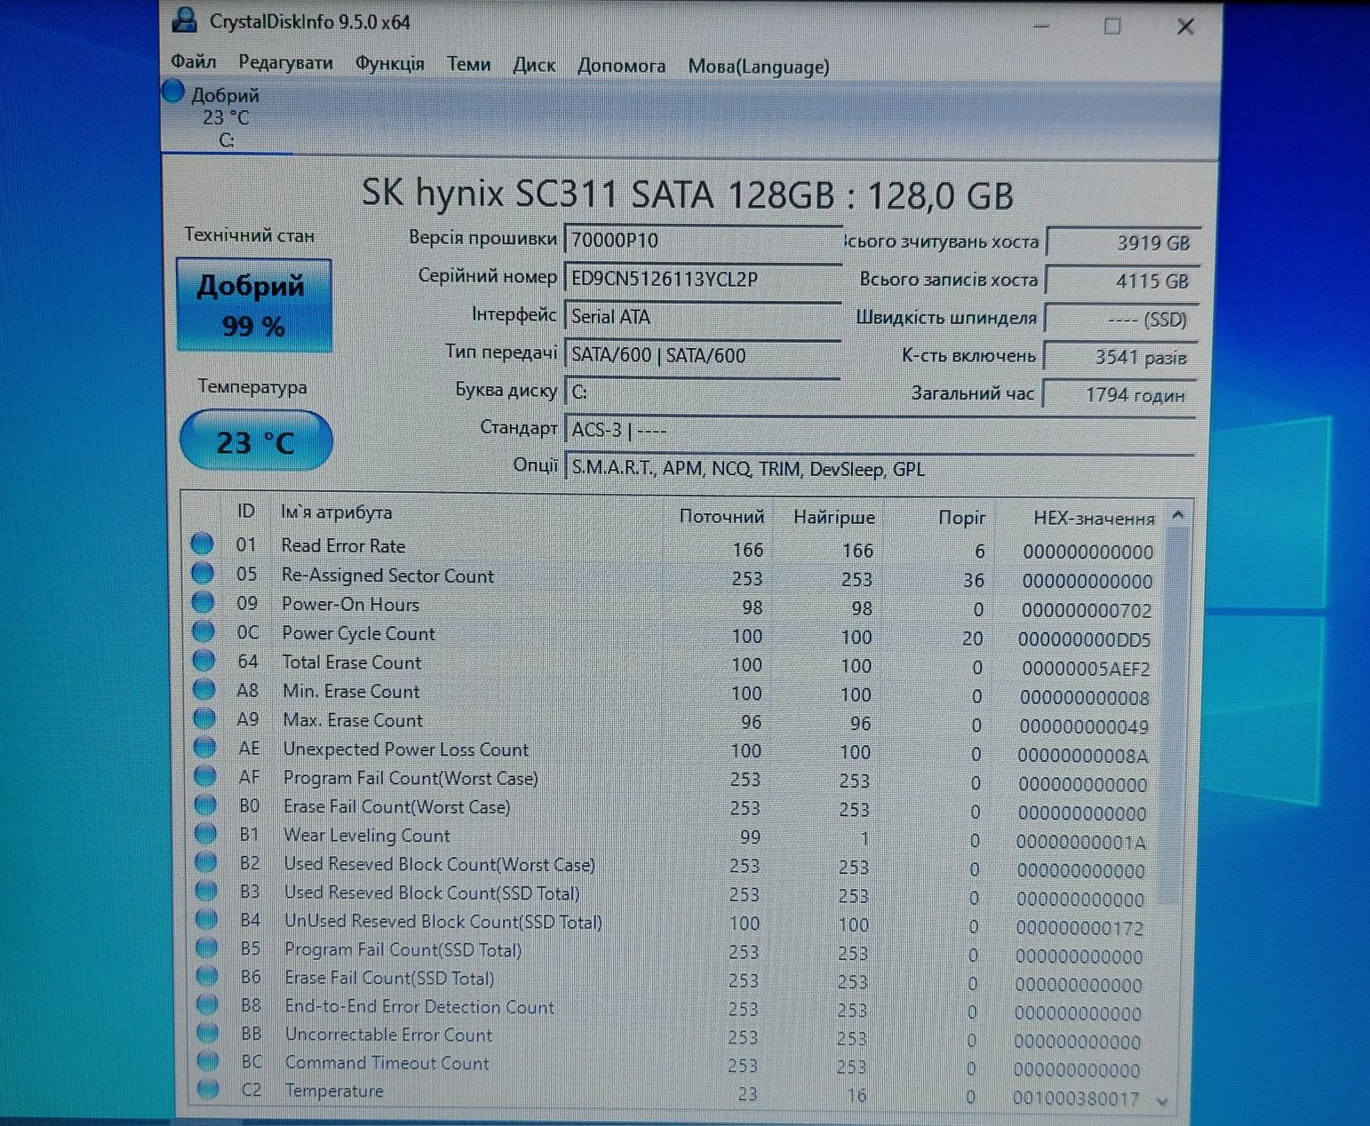The width and height of the screenshot is (1370, 1126).
Task: Click the status circle for Re-Assigned Sector Count
Action: coord(203,573)
